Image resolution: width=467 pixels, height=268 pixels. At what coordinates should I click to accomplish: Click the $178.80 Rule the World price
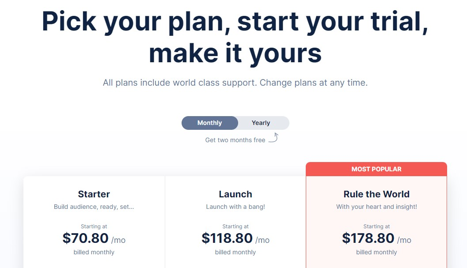click(368, 238)
